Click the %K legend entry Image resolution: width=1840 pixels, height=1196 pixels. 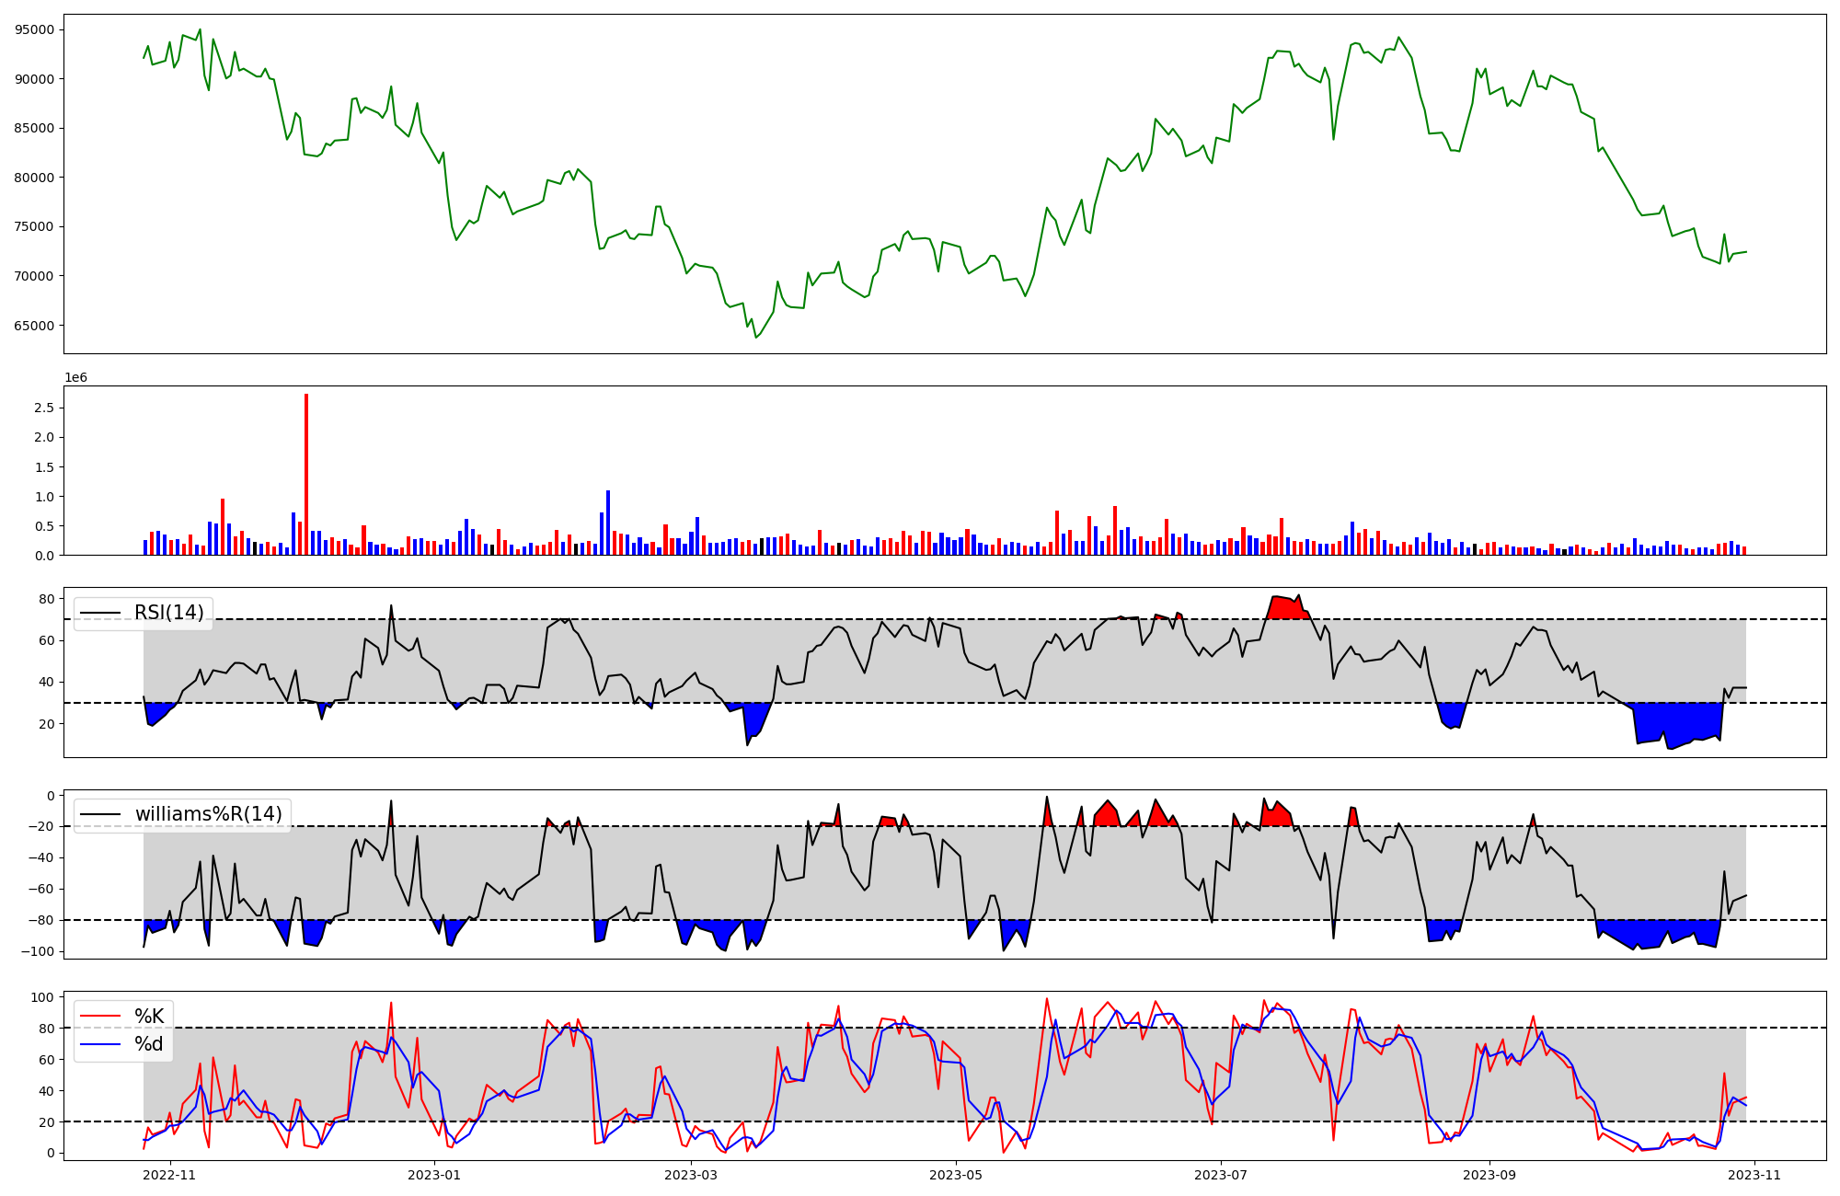149,1017
